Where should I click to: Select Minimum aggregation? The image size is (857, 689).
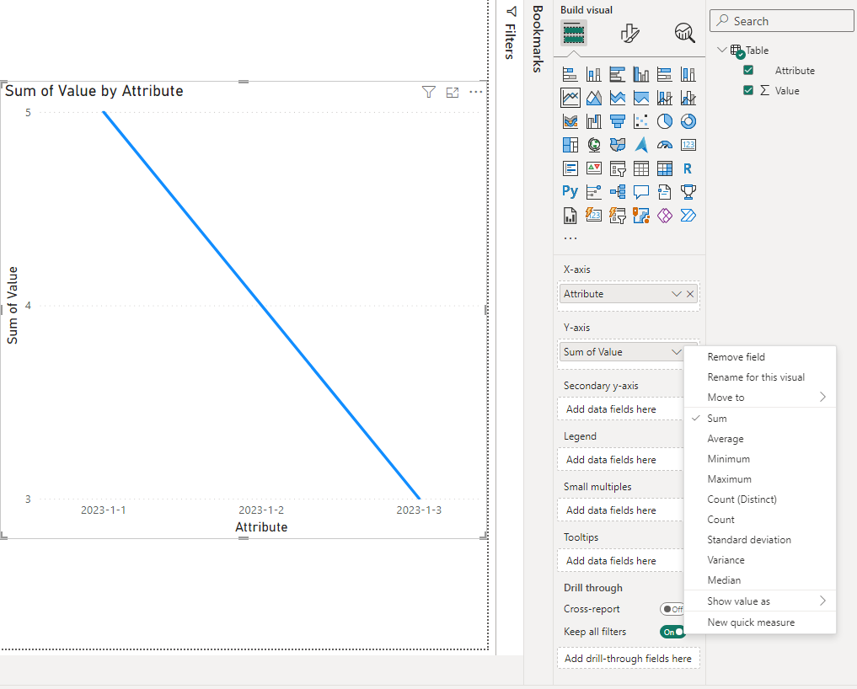(760, 459)
